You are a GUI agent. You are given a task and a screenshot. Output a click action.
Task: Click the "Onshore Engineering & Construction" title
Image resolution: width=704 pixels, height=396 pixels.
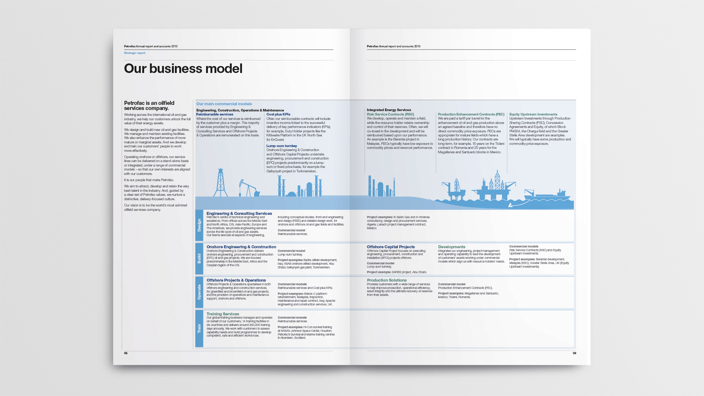pos(241,247)
